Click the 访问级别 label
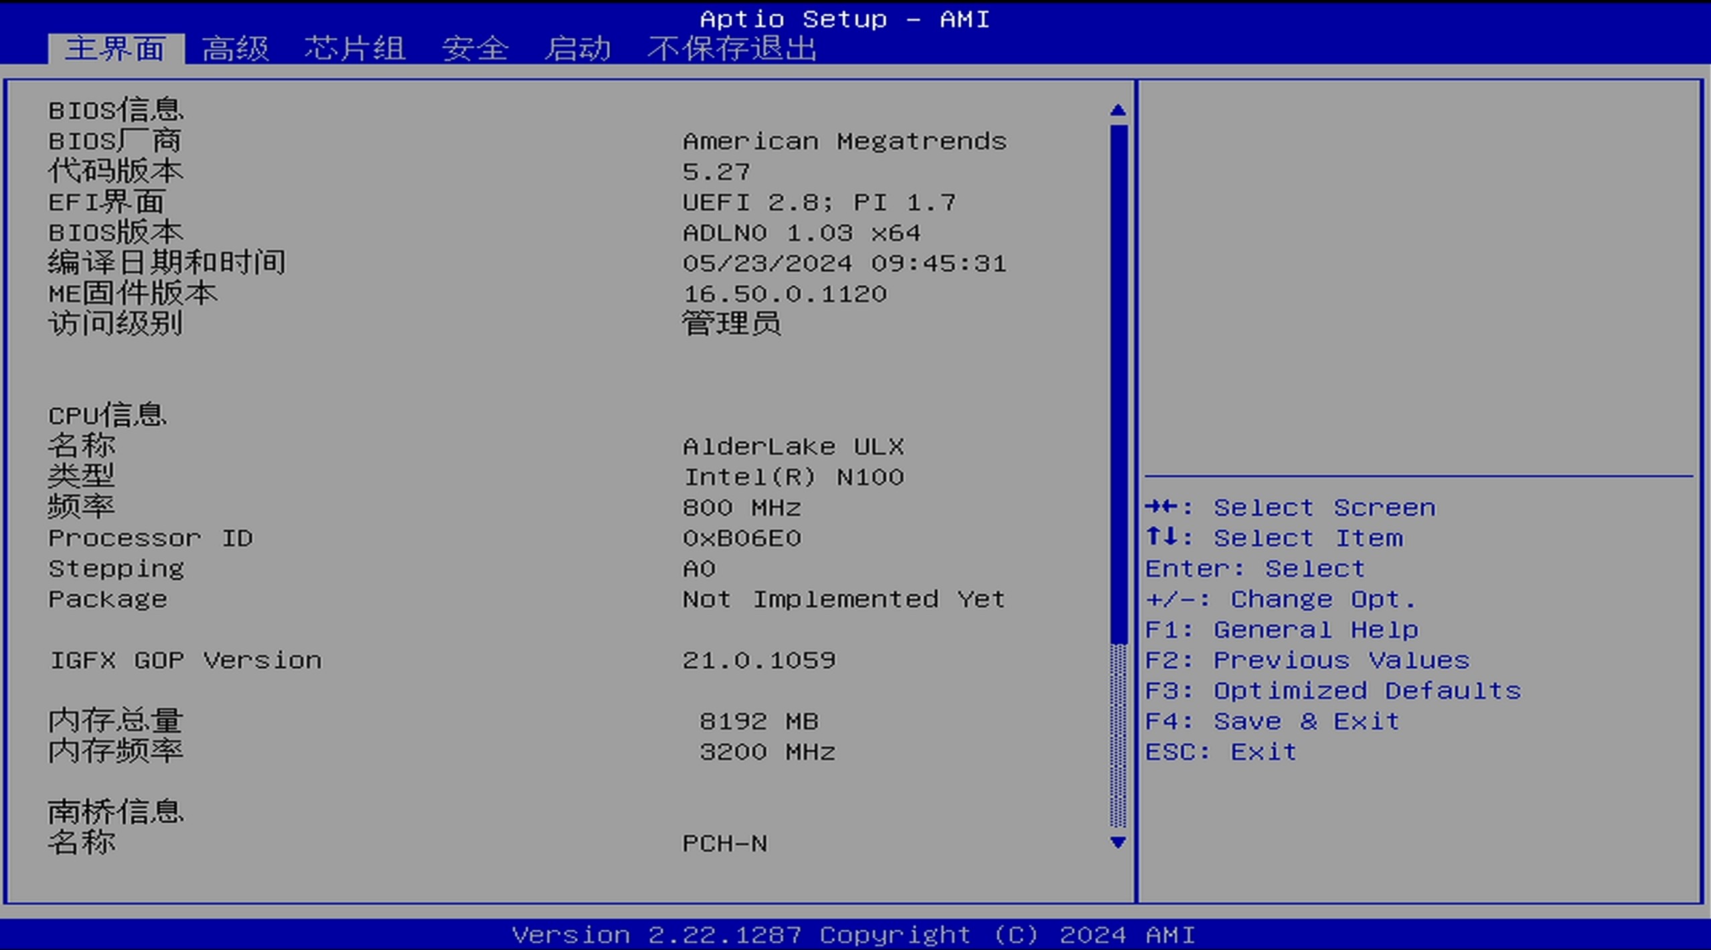1711x950 pixels. pyautogui.click(x=116, y=324)
